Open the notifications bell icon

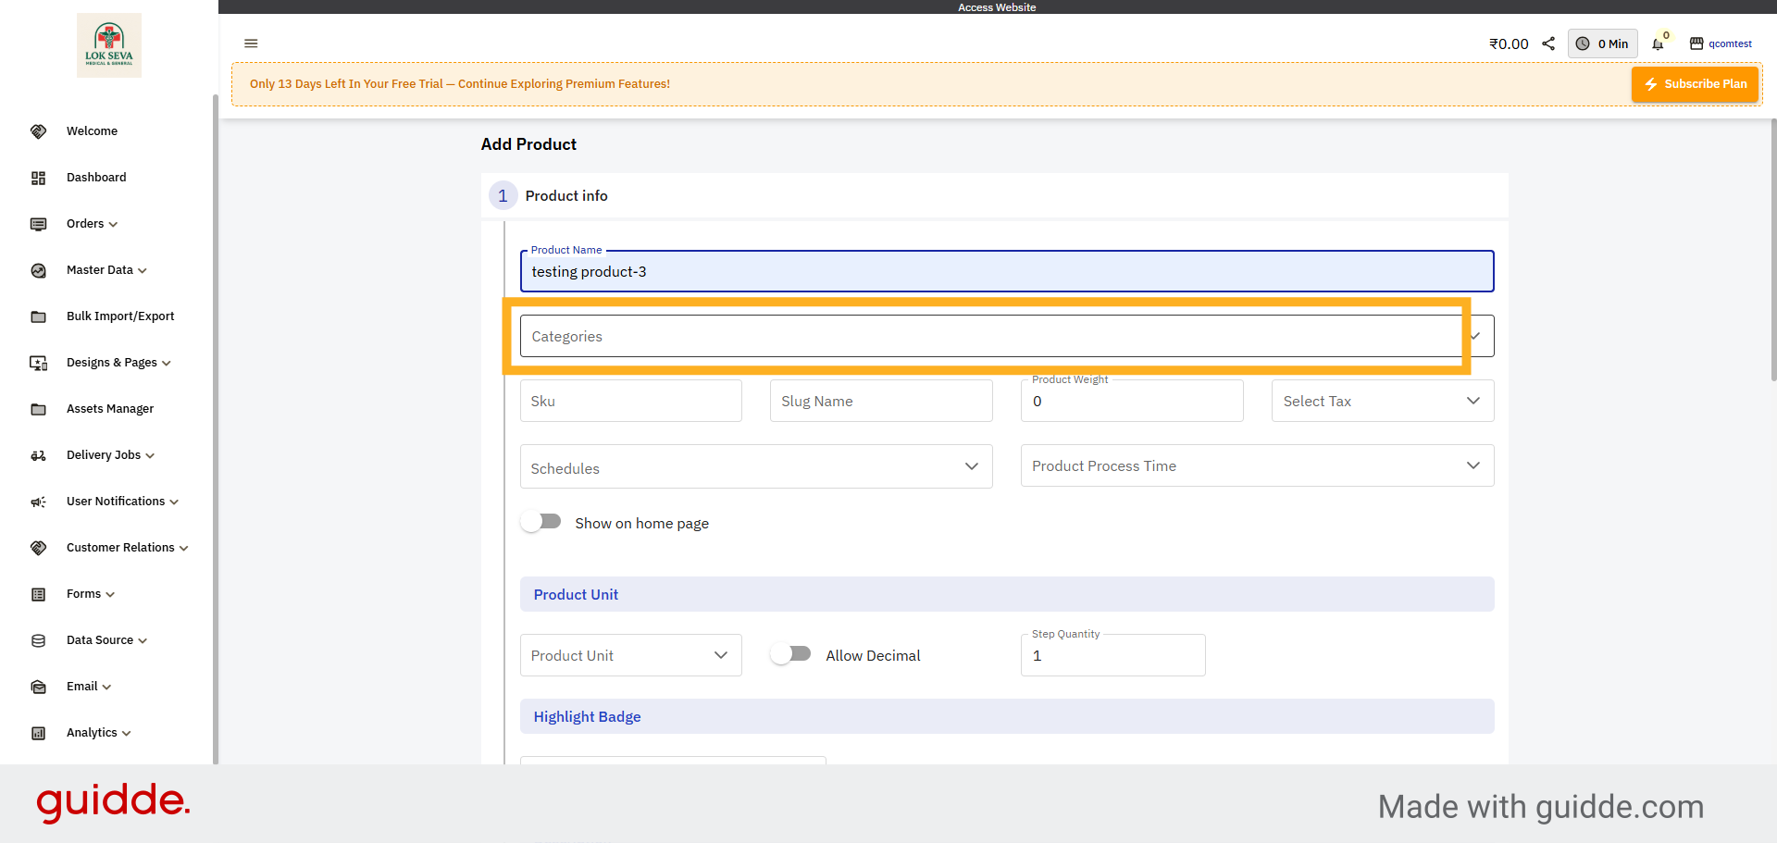[1658, 43]
